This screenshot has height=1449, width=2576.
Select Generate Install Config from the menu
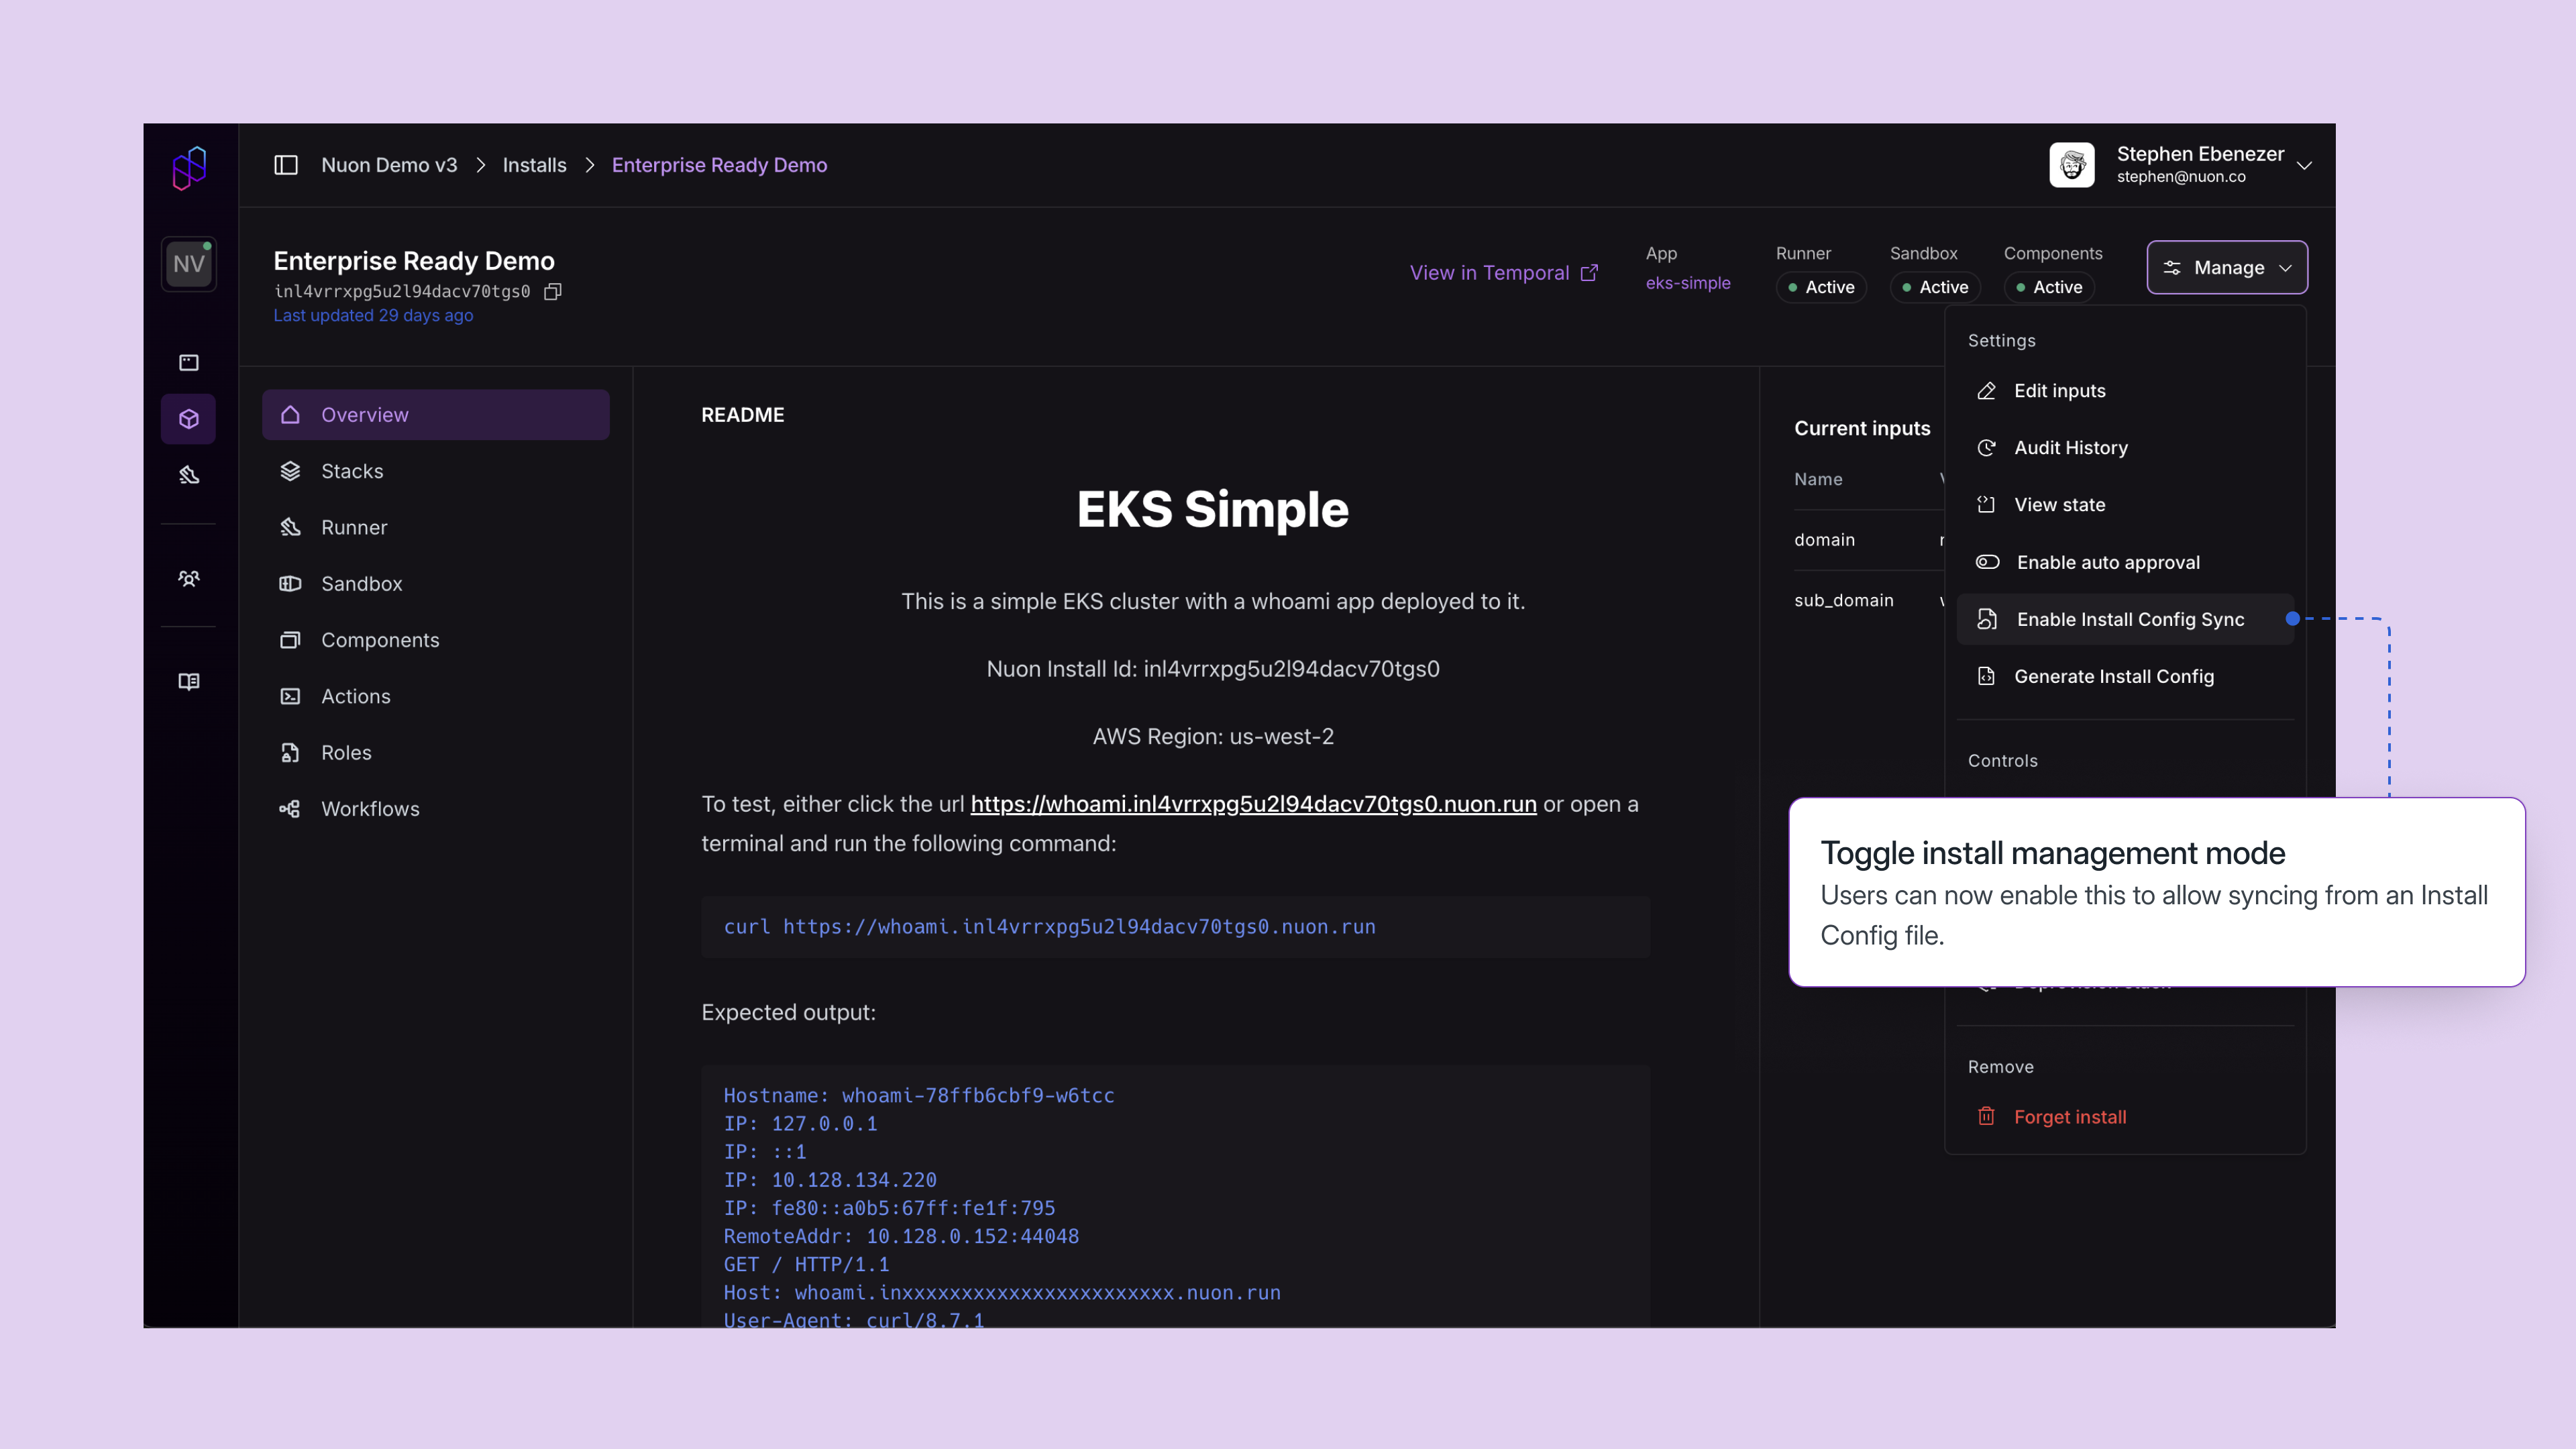2114,676
